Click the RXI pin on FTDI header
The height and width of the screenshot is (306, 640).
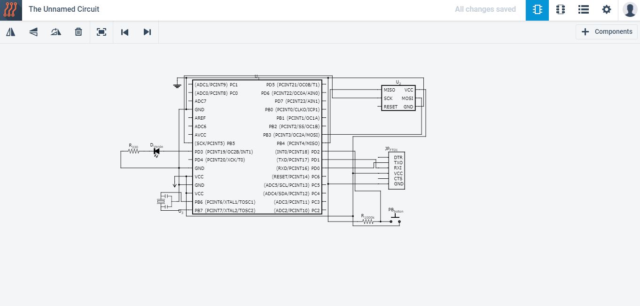click(x=398, y=168)
